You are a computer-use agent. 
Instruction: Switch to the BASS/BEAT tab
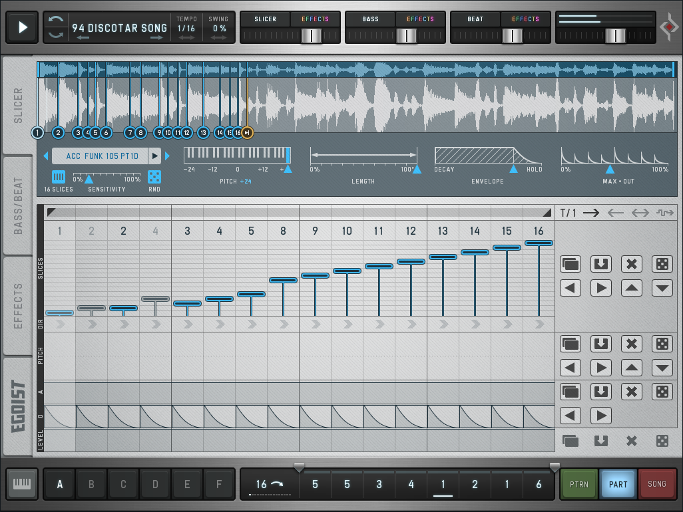coord(18,205)
